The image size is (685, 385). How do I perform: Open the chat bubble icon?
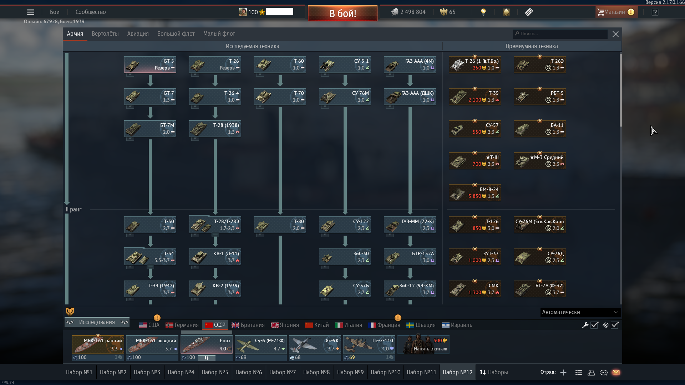coord(604,373)
